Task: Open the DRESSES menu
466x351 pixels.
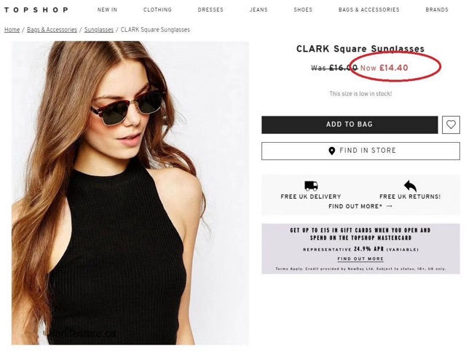Action: point(210,10)
